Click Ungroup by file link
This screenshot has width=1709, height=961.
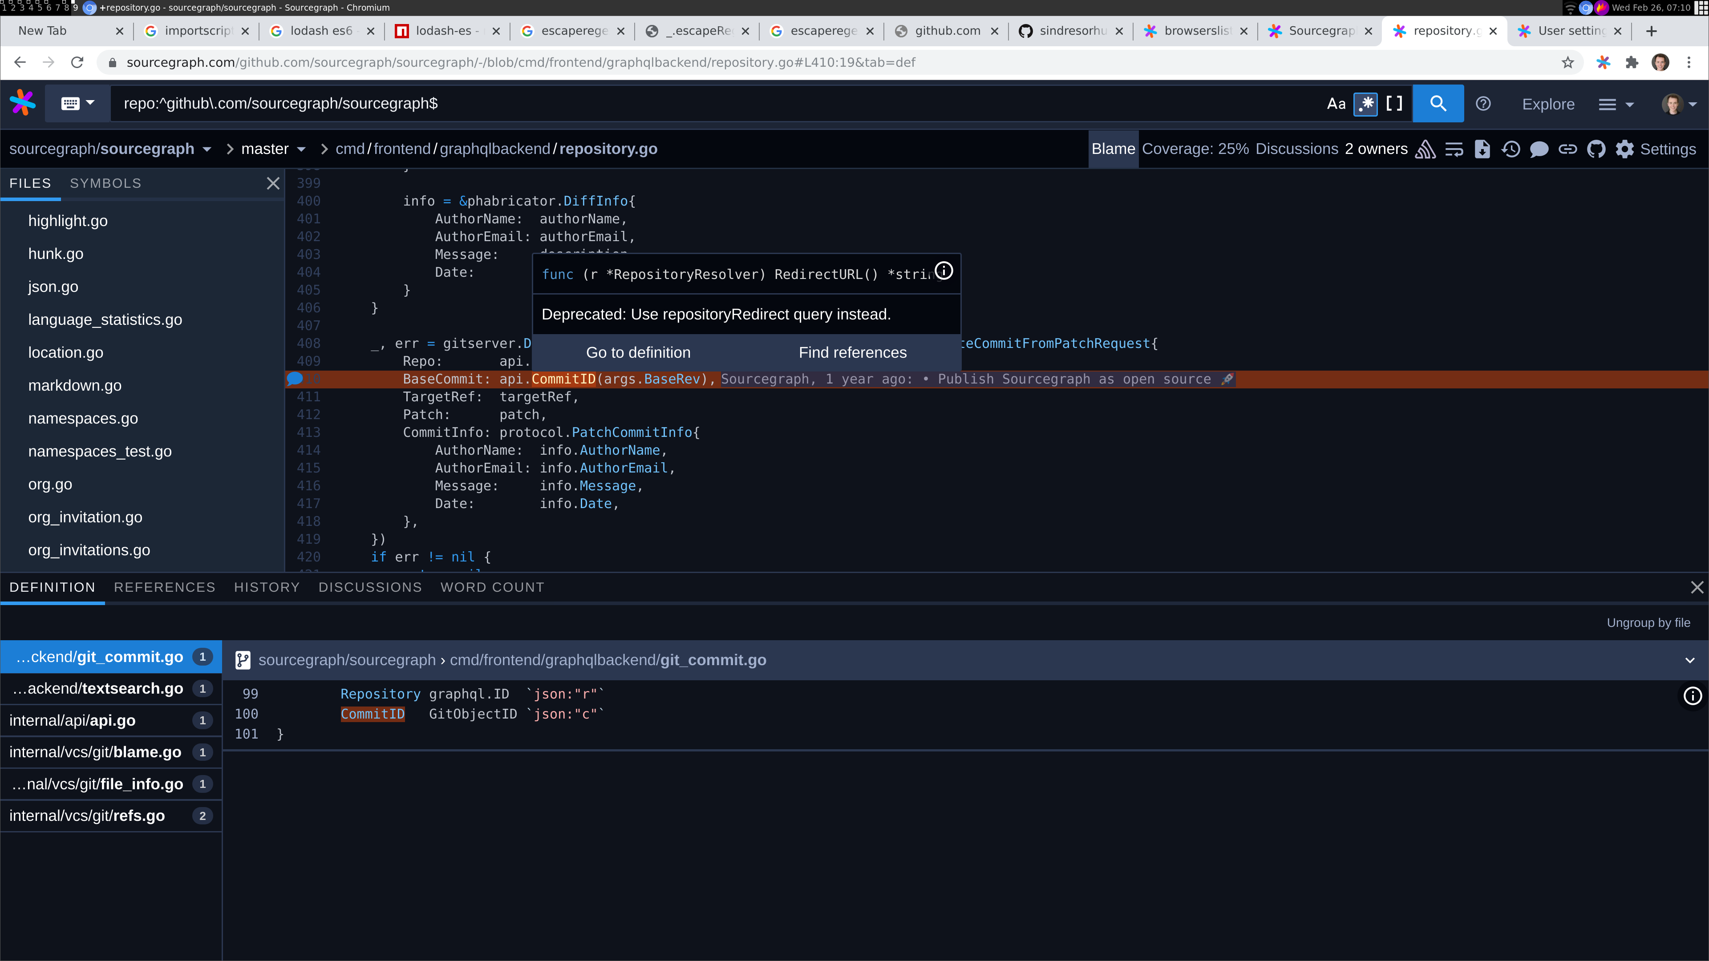(x=1648, y=622)
